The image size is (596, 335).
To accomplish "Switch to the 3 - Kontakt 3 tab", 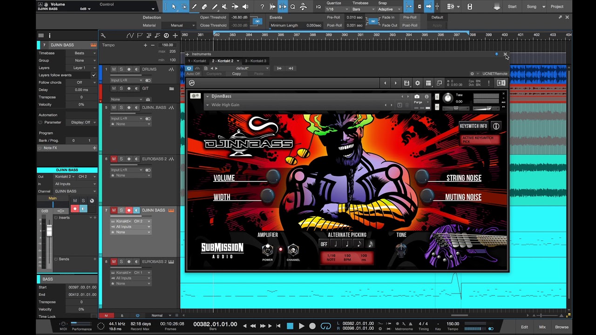I will (x=256, y=61).
